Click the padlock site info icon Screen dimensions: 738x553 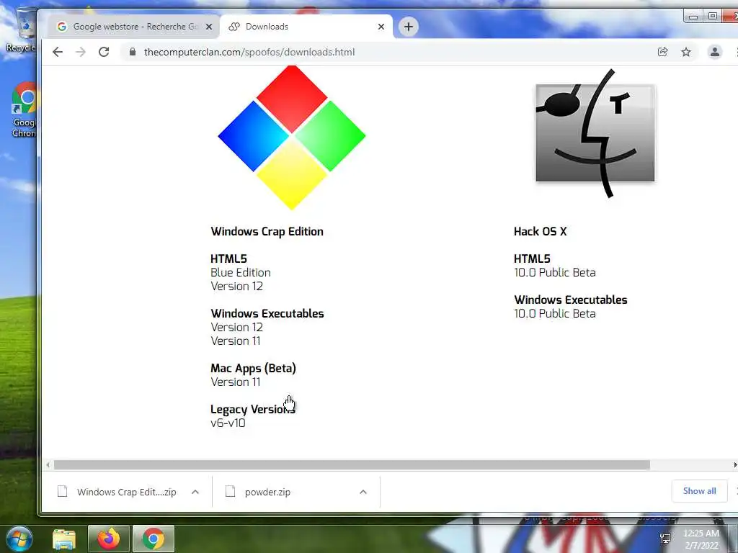pos(133,52)
